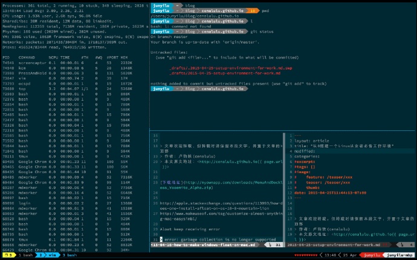Click the date: 2015-04-25 line
This screenshot has height=260, width=417.
click(x=331, y=193)
